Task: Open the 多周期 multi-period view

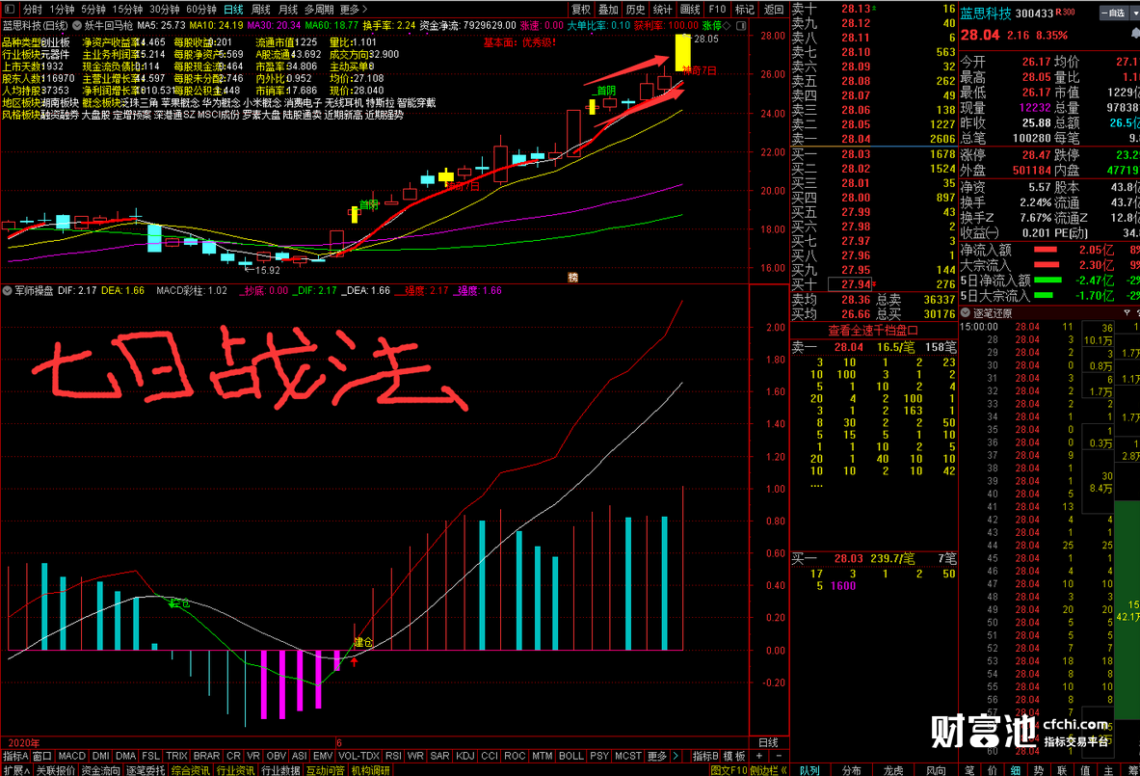Action: pyautogui.click(x=319, y=10)
